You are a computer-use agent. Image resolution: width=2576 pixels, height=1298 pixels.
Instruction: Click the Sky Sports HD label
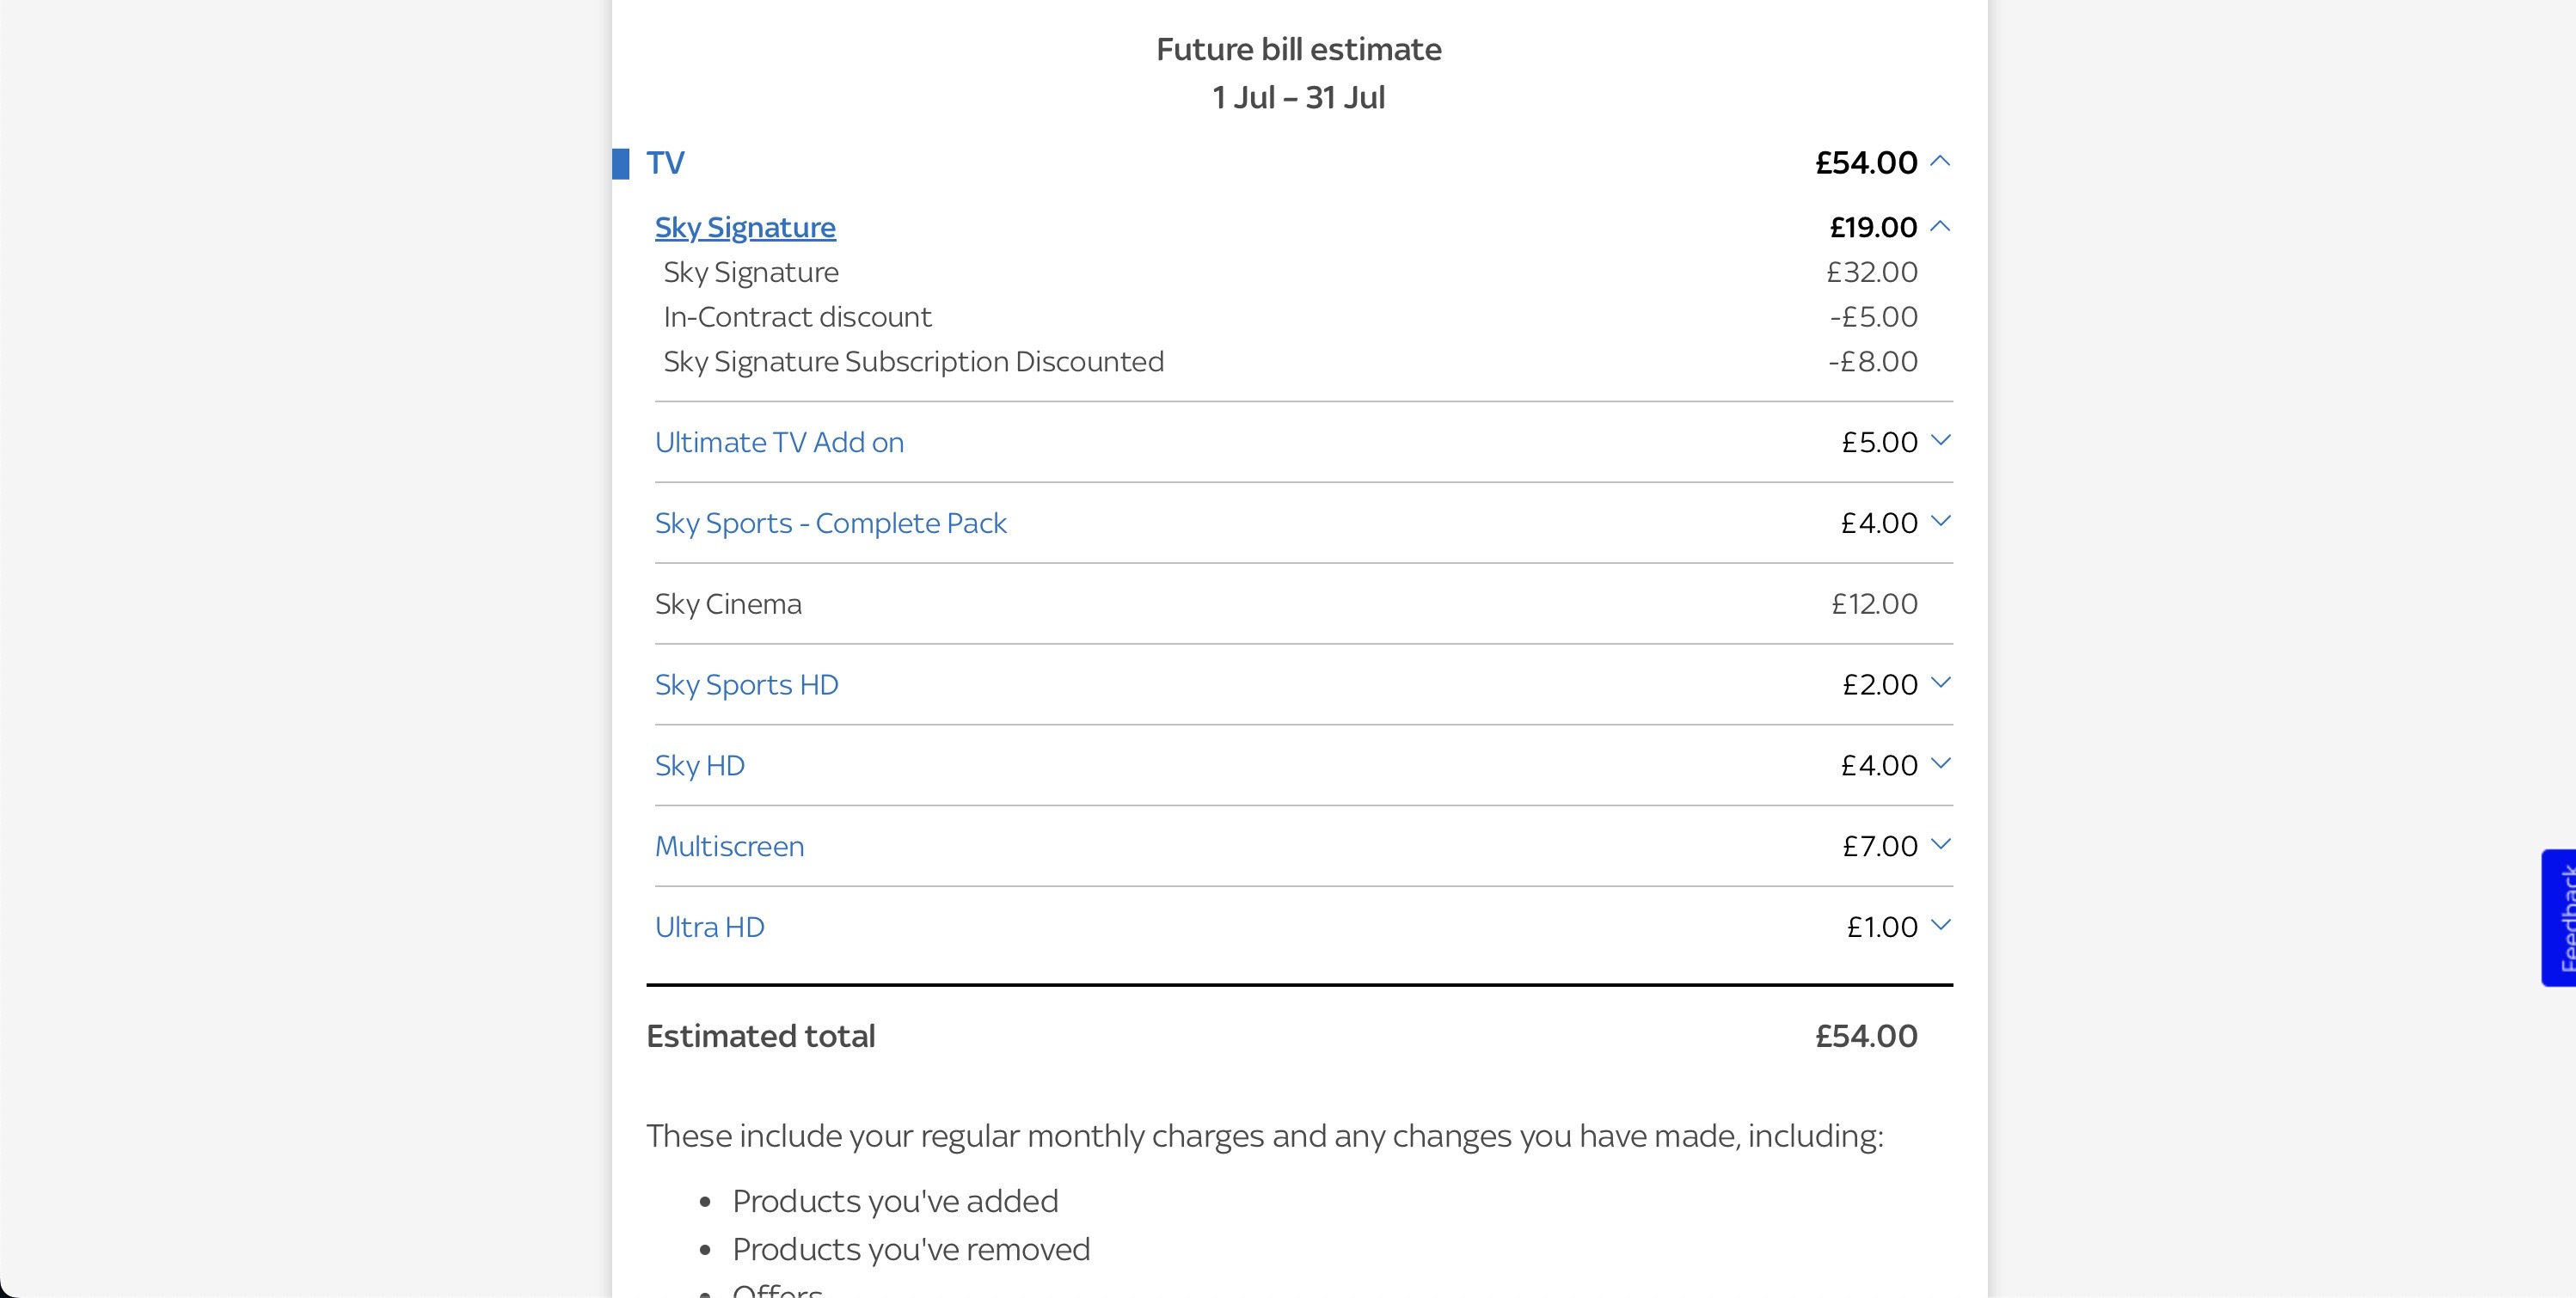tap(746, 685)
